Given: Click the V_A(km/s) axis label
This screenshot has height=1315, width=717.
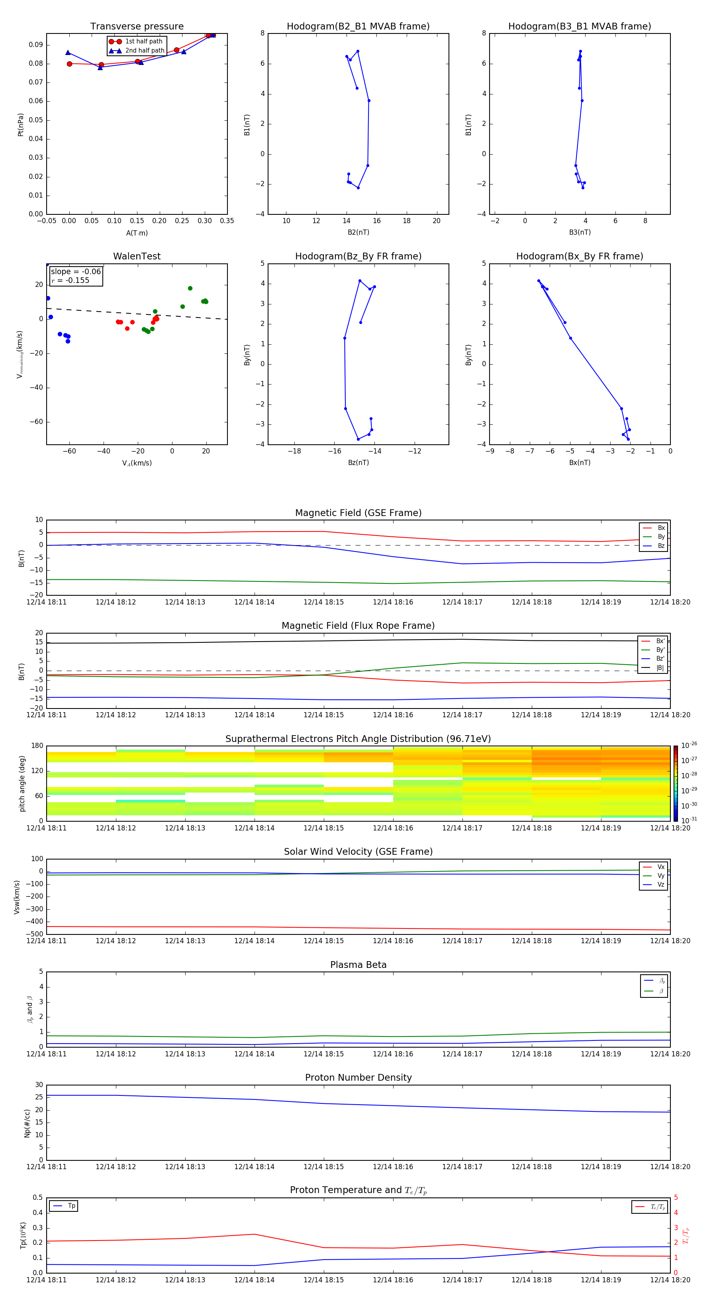Looking at the screenshot, I should tap(137, 463).
